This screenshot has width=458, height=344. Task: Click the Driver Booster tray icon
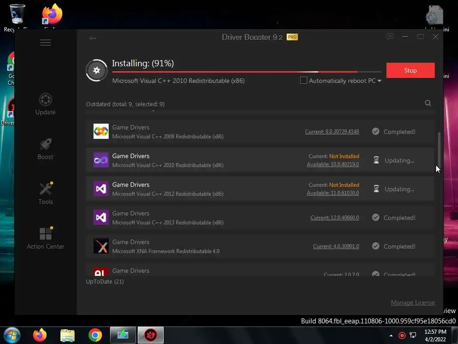click(x=402, y=335)
